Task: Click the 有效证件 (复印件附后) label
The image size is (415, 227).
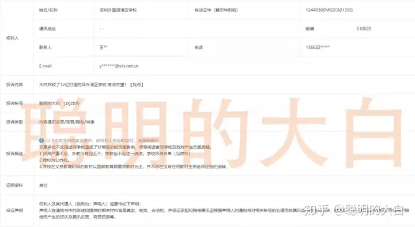Action: (216, 10)
